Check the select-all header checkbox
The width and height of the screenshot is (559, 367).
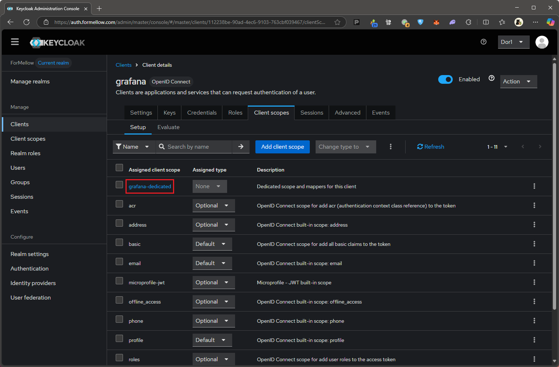pyautogui.click(x=119, y=167)
